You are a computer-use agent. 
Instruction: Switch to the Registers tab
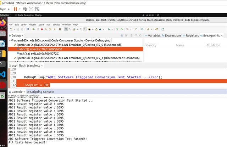coord(191,35)
